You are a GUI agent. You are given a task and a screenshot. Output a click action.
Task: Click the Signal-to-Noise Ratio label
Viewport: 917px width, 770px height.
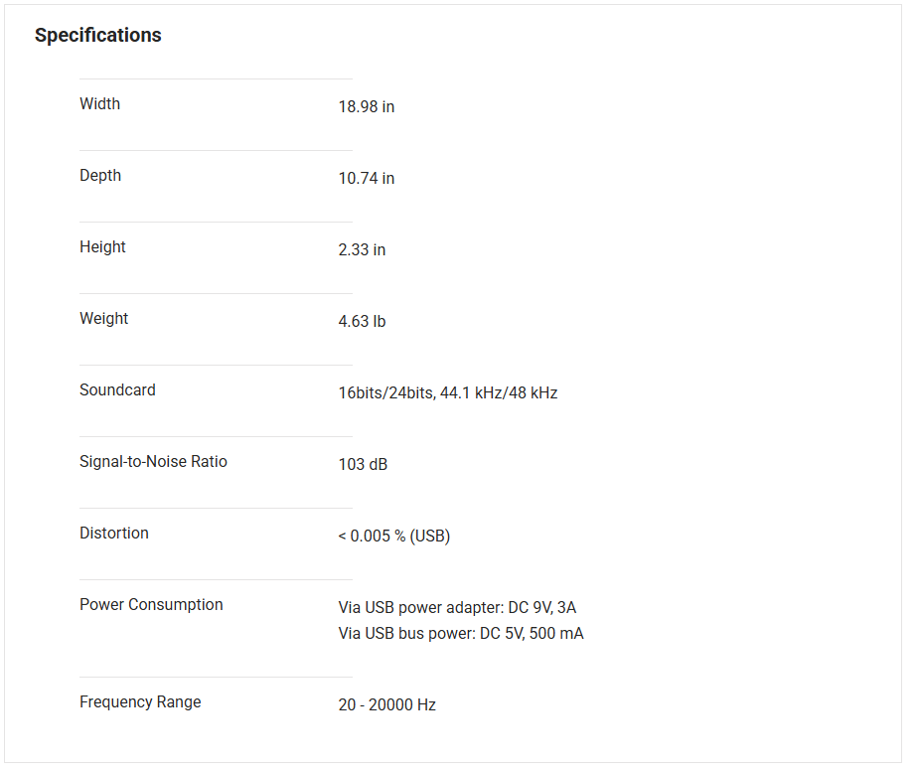pyautogui.click(x=153, y=461)
